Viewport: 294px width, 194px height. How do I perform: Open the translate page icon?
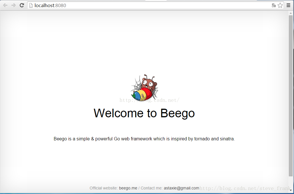tap(273, 5)
